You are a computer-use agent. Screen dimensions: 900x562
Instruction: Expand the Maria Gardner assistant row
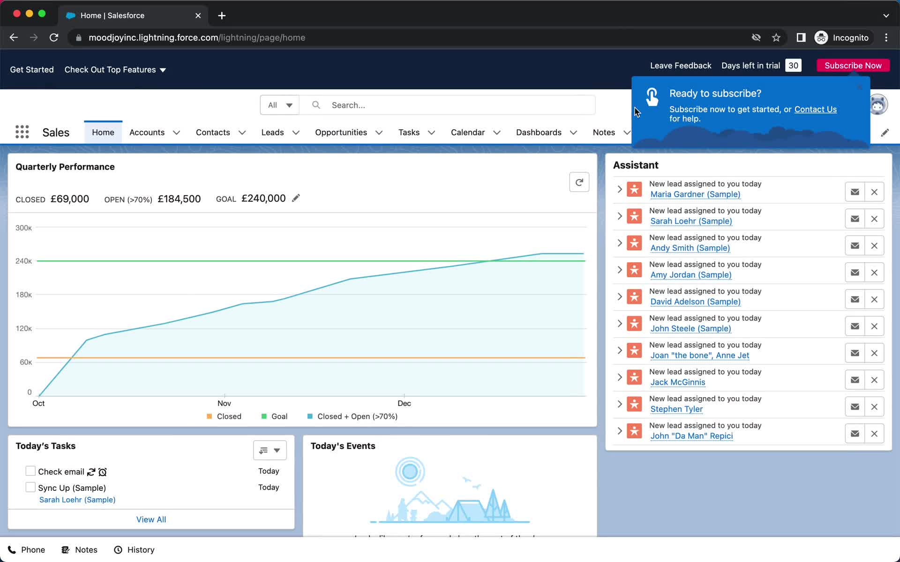coord(620,189)
